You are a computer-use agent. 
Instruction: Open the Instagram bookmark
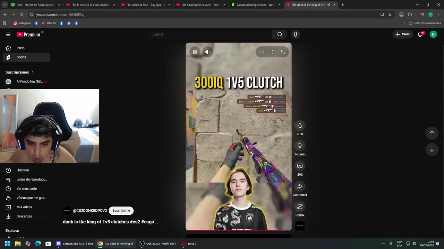22,23
